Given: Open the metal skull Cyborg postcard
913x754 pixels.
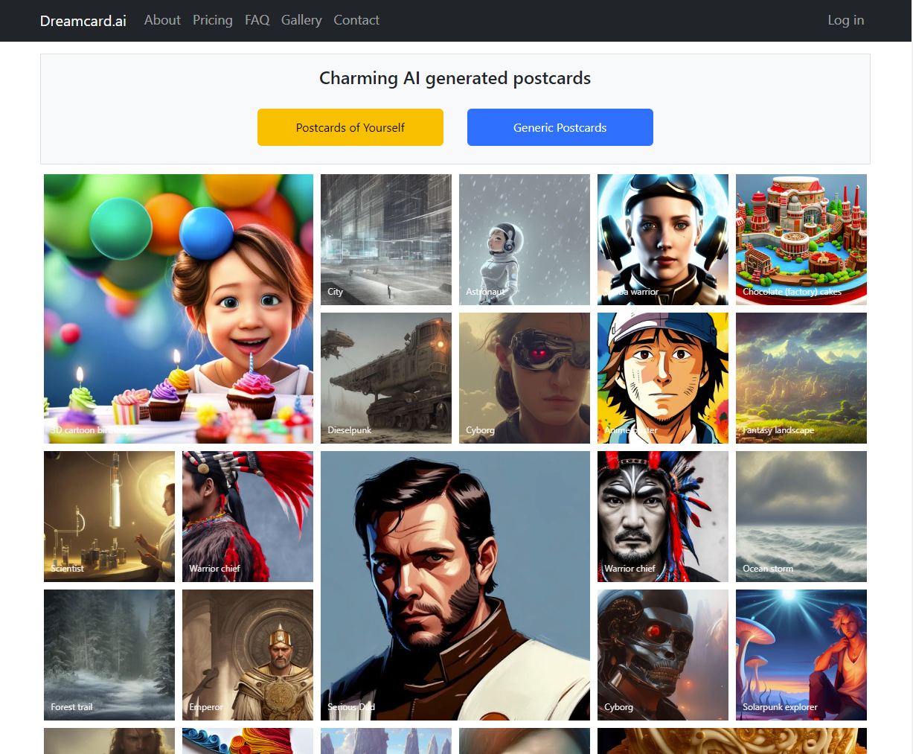Looking at the screenshot, I should pos(663,655).
